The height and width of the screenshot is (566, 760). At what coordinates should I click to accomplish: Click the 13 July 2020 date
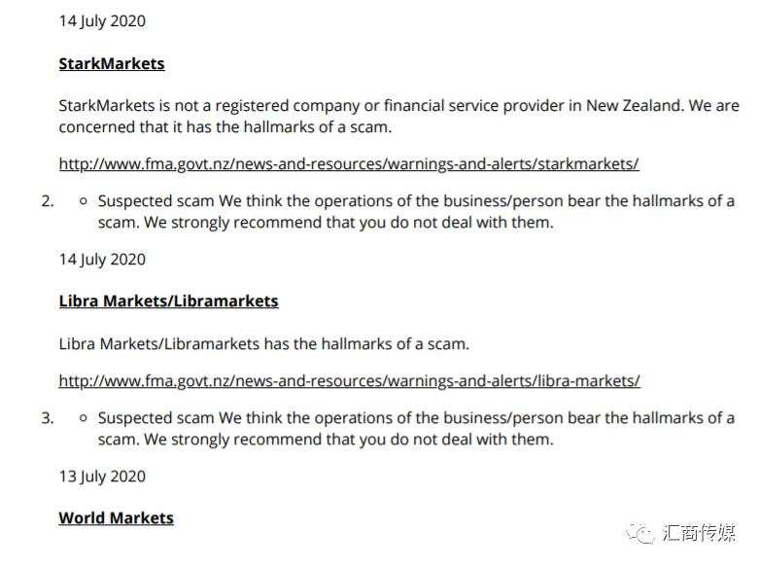pos(102,477)
